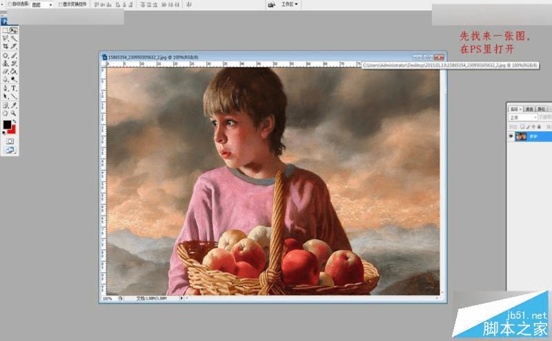
Task: Enable the 自动选择 checkbox
Action: pyautogui.click(x=10, y=4)
